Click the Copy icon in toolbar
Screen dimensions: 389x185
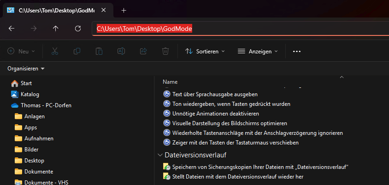click(77, 52)
